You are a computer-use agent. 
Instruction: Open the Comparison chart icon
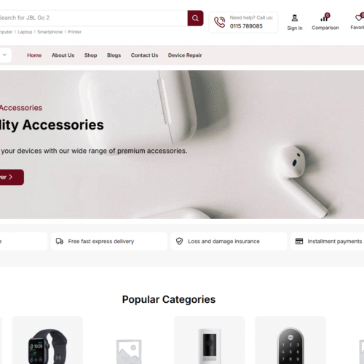[x=325, y=17]
